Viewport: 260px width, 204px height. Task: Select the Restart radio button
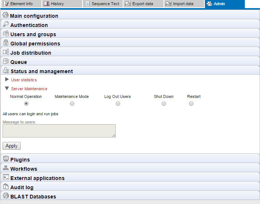pyautogui.click(x=191, y=103)
